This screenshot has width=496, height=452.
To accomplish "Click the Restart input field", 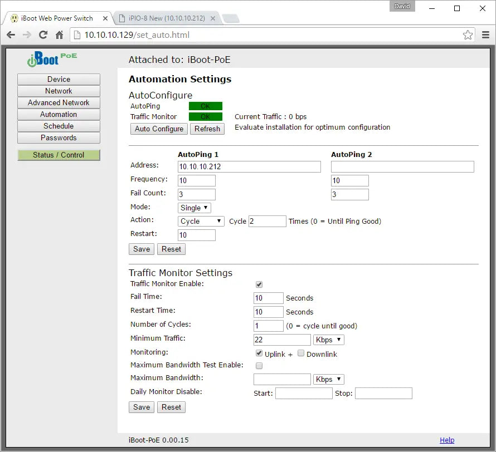I will point(196,235).
